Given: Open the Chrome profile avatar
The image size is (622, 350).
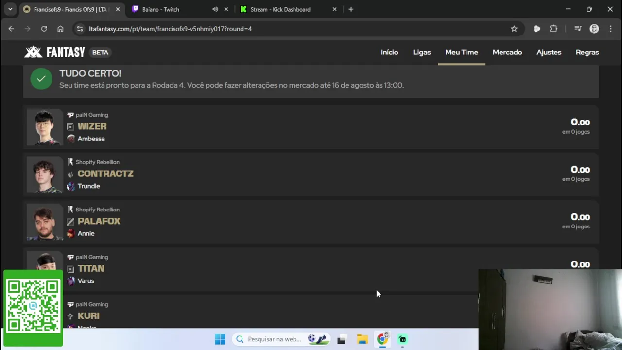Looking at the screenshot, I should click(594, 29).
